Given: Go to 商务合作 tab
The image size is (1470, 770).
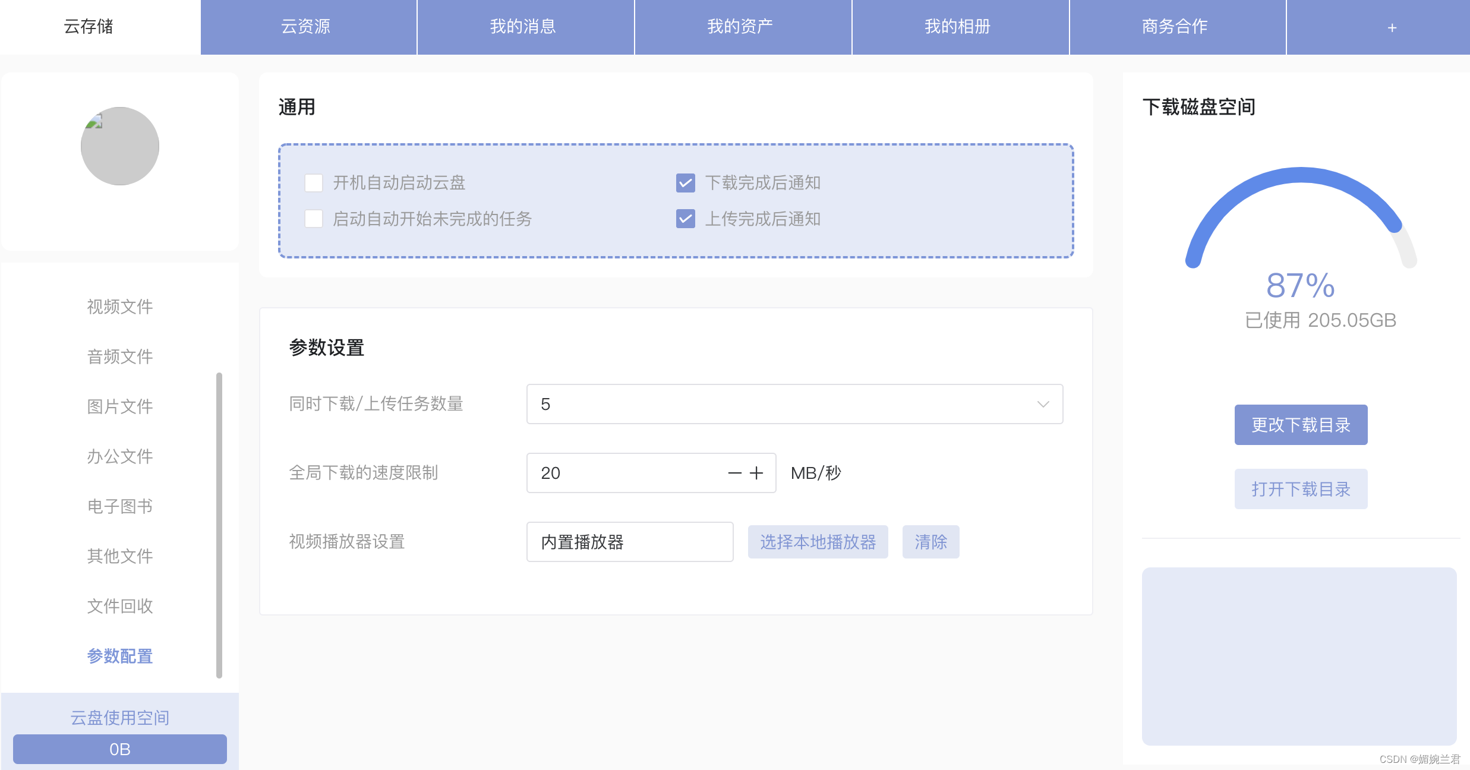Looking at the screenshot, I should pos(1175,27).
